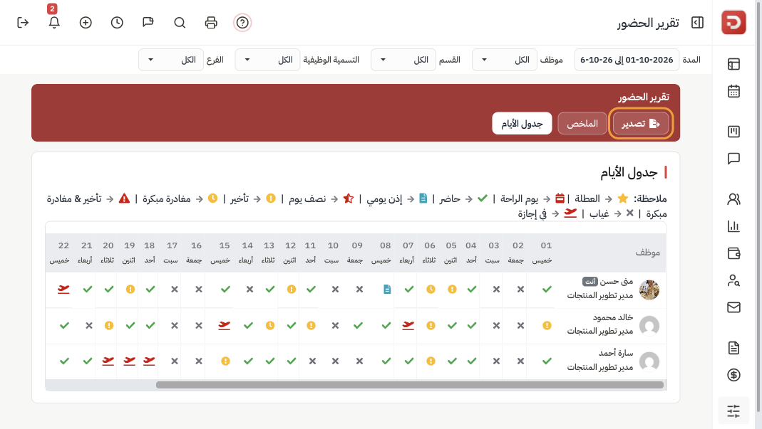This screenshot has height=429, width=762.
Task: Click the تقرير الحضور page title
Action: [648, 23]
